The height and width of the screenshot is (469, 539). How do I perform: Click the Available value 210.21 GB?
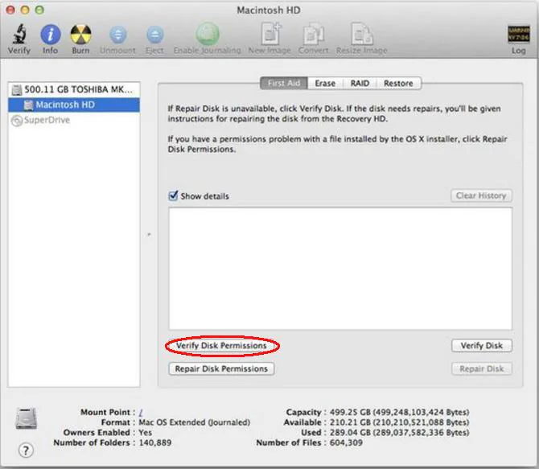(x=400, y=422)
